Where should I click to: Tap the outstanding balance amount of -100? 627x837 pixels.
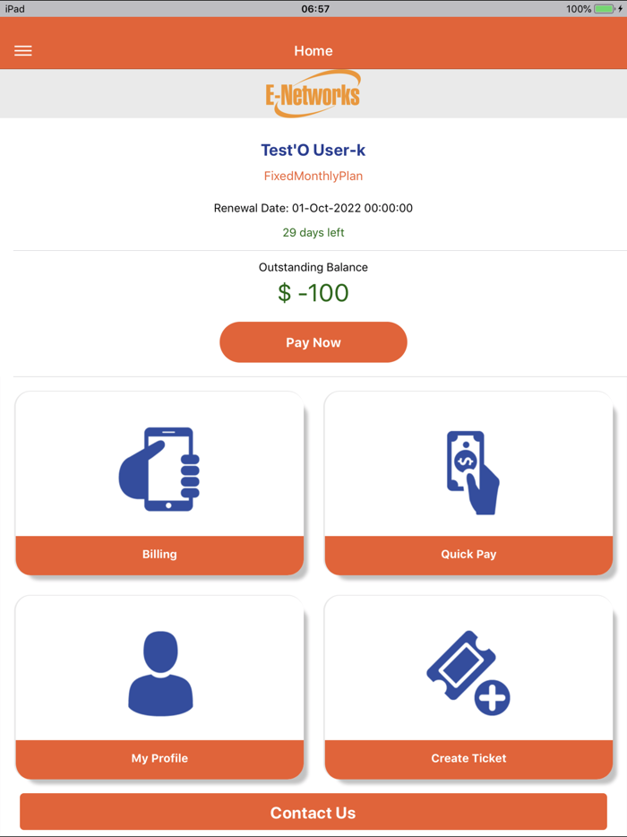point(313,290)
